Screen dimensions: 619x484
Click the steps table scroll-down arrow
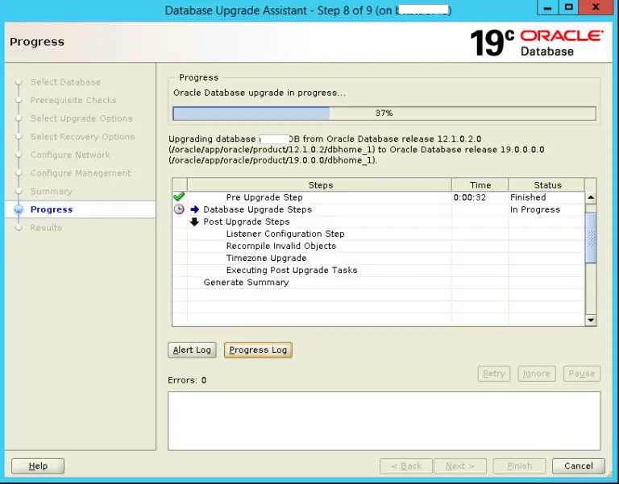[591, 320]
